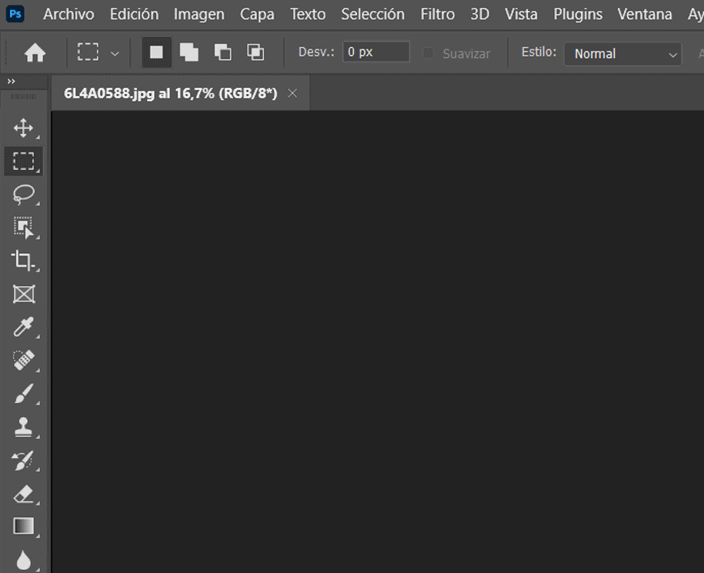Select the Blur tool
Viewport: 704px width, 573px height.
click(23, 560)
